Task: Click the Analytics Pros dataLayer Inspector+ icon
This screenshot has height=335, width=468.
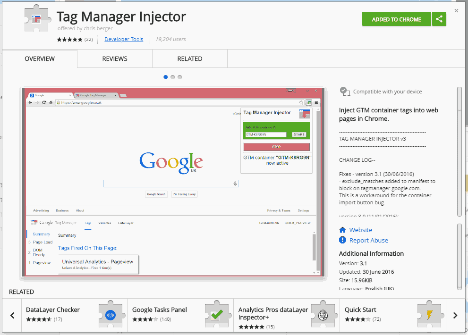Action: tap(323, 315)
